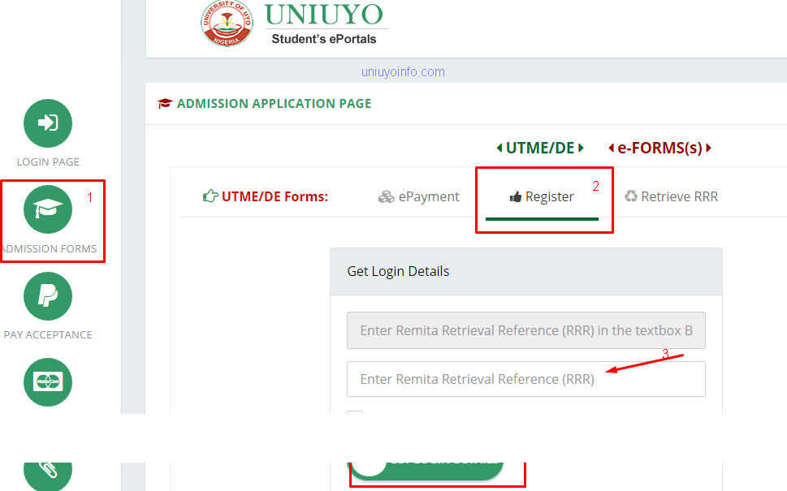Click the ePayment coins icon
Screen dimensions: 787x491
(x=386, y=196)
